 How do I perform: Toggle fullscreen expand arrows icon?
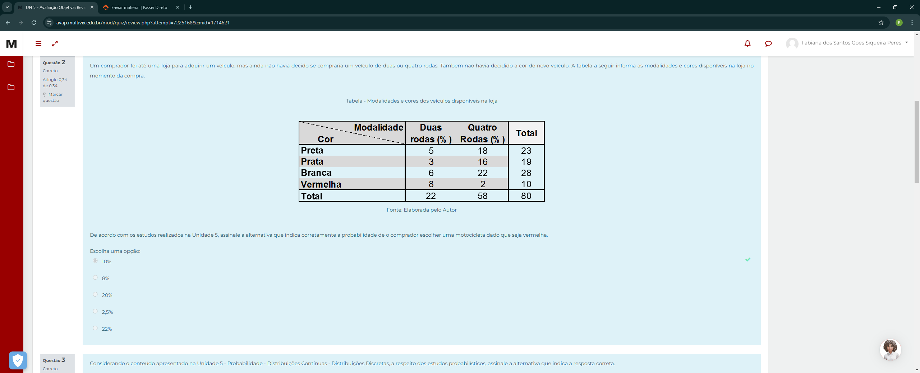pos(55,43)
